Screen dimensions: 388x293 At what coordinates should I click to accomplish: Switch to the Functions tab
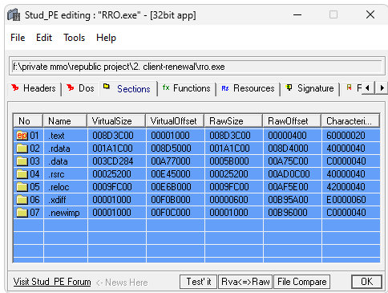pyautogui.click(x=187, y=88)
